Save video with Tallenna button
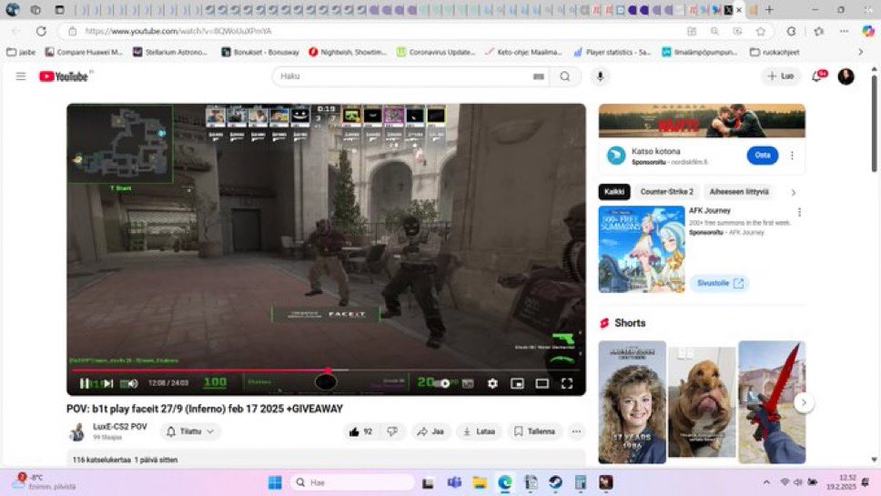Image resolution: width=881 pixels, height=496 pixels. (534, 431)
